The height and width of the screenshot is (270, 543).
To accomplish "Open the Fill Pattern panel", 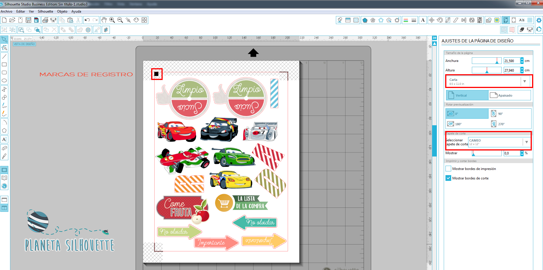I will (356, 20).
